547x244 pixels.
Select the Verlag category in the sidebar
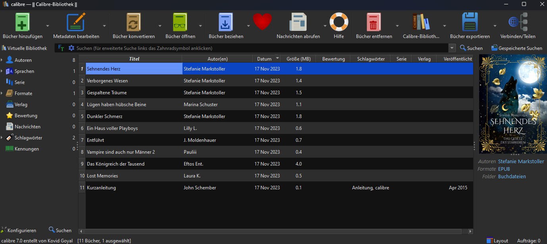[x=21, y=105]
